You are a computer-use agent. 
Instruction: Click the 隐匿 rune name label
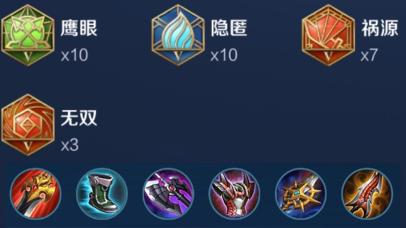[229, 28]
